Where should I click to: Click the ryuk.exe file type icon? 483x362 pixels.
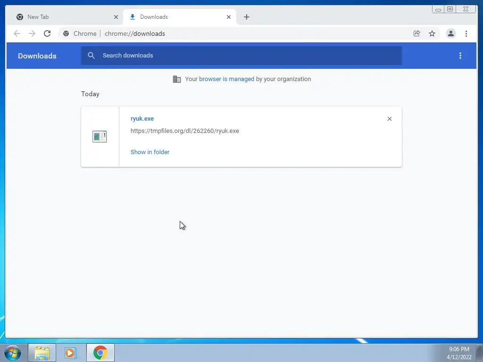coord(100,136)
